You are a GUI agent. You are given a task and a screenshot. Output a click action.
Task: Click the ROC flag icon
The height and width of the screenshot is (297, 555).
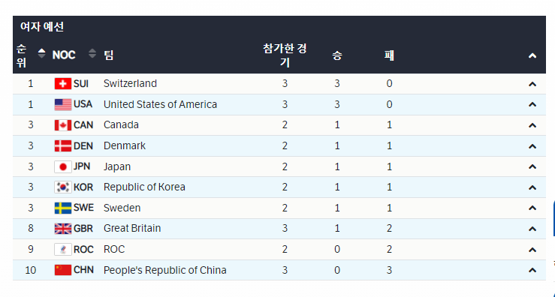pos(63,250)
